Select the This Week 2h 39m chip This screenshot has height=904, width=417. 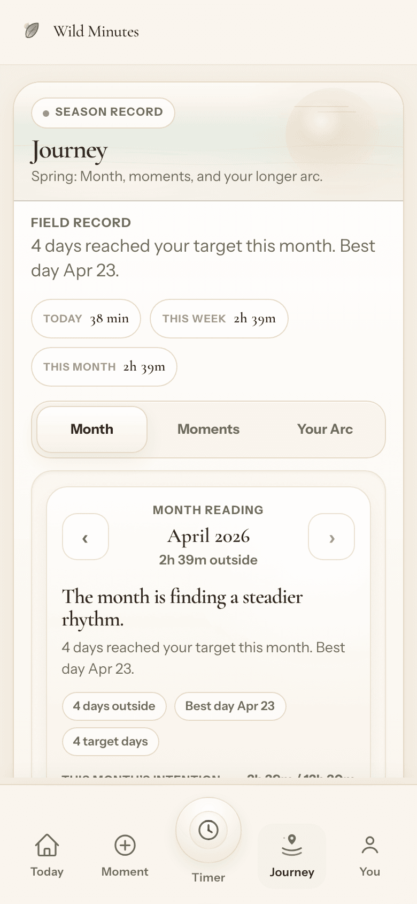219,319
